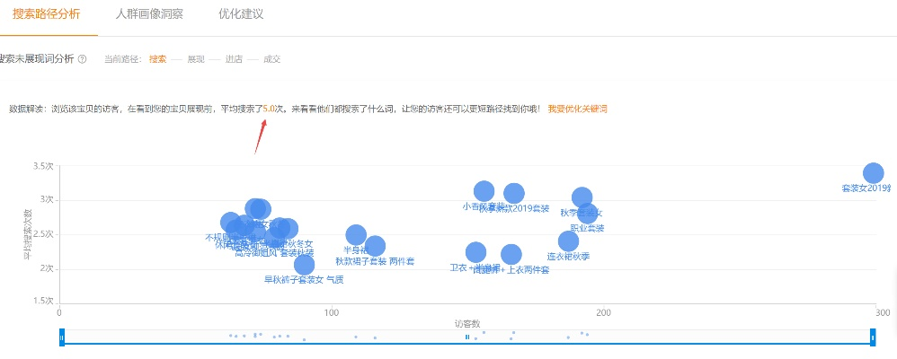Select the 展现 path step

(x=196, y=59)
